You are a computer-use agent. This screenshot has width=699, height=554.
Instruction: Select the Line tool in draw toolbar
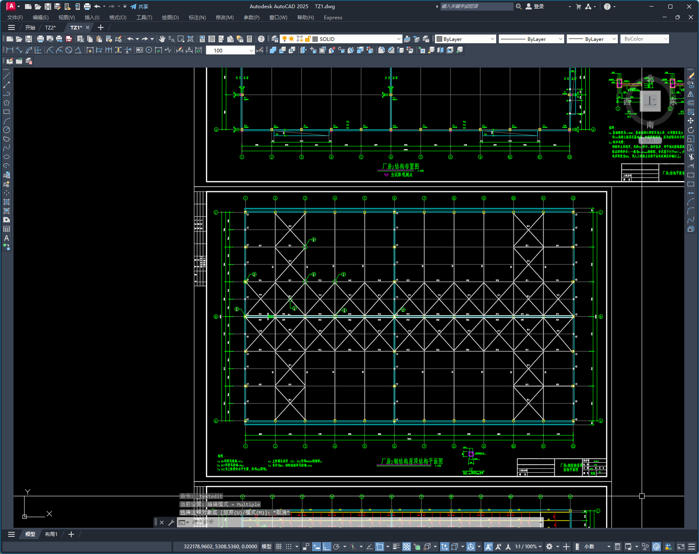coord(7,76)
